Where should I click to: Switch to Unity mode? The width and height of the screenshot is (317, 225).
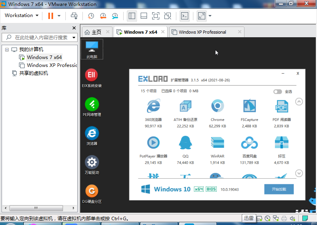pos(168,16)
